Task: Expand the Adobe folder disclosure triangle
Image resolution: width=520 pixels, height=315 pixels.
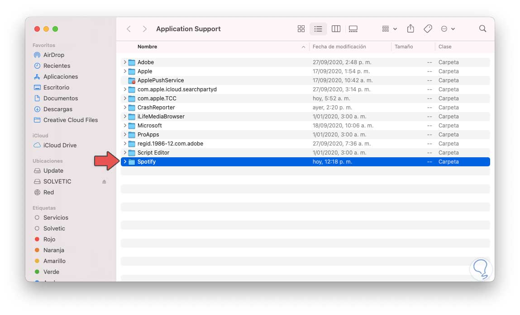Action: tap(125, 62)
